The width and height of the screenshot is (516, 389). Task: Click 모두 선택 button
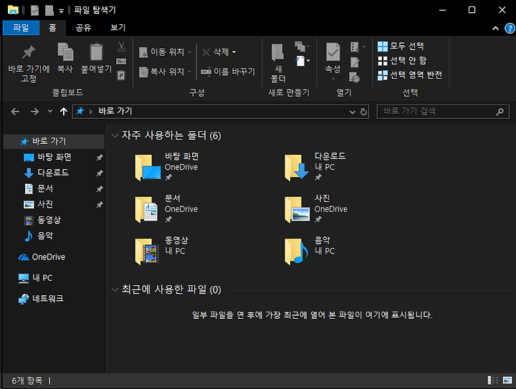[x=401, y=47]
